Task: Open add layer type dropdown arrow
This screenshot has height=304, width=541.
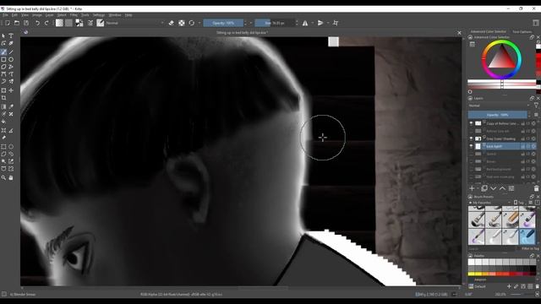Action: 478,189
